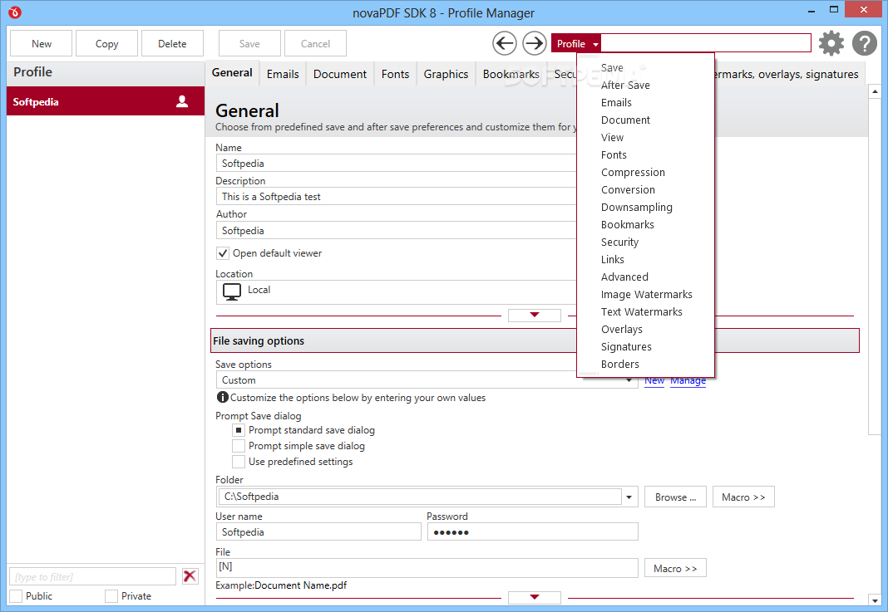
Task: Toggle Open default viewer checkbox
Action: click(223, 253)
